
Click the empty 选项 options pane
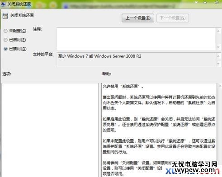50,130
